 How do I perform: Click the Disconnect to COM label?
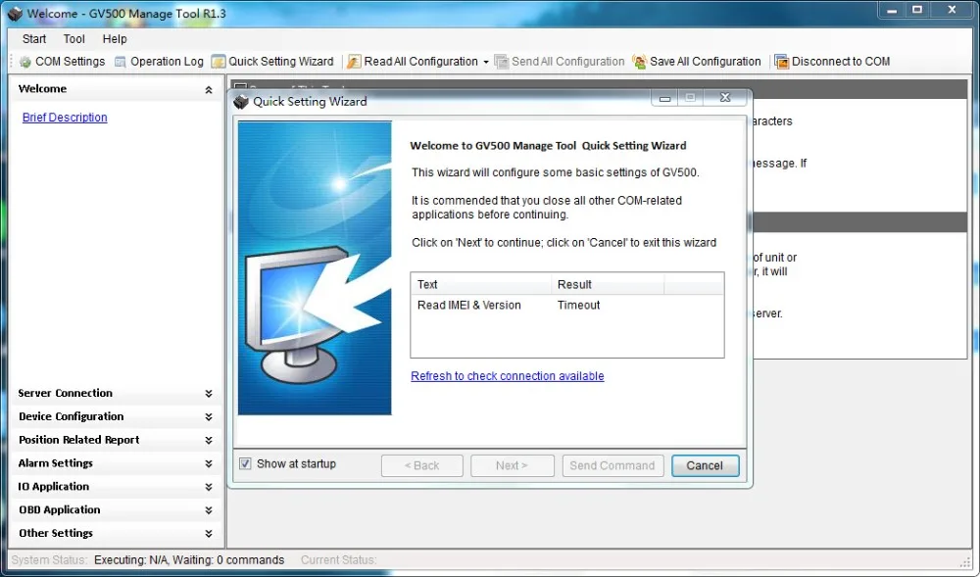click(x=841, y=62)
